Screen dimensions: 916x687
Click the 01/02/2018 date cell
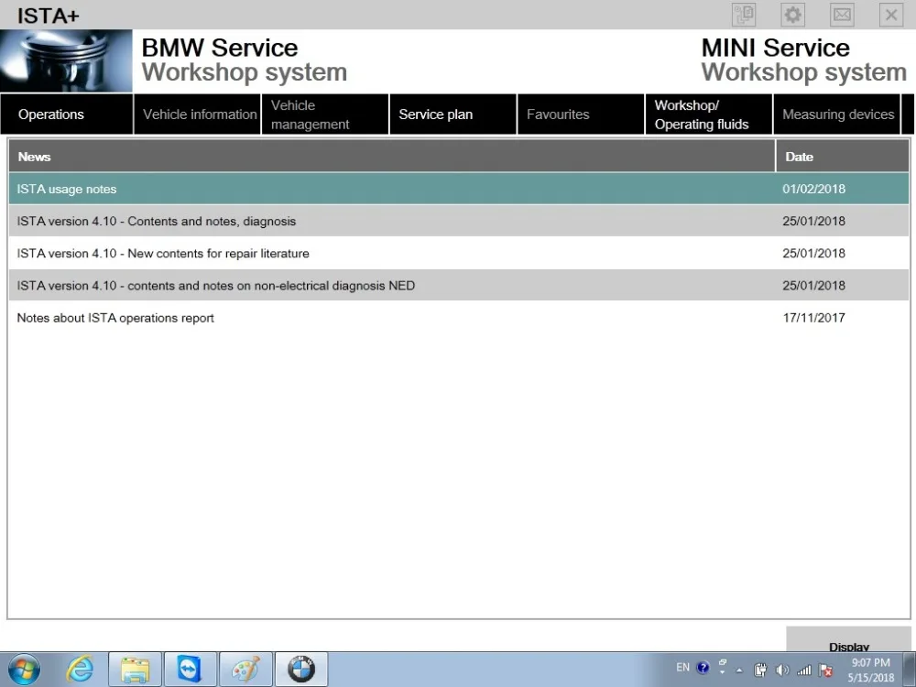[x=813, y=189]
